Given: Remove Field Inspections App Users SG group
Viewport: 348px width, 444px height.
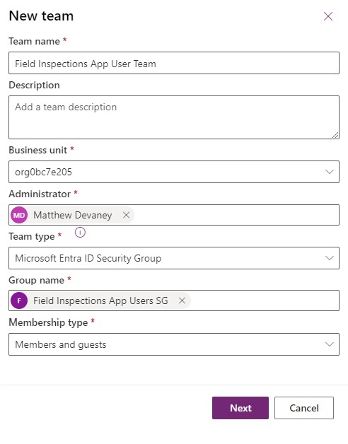Looking at the screenshot, I should point(182,300).
